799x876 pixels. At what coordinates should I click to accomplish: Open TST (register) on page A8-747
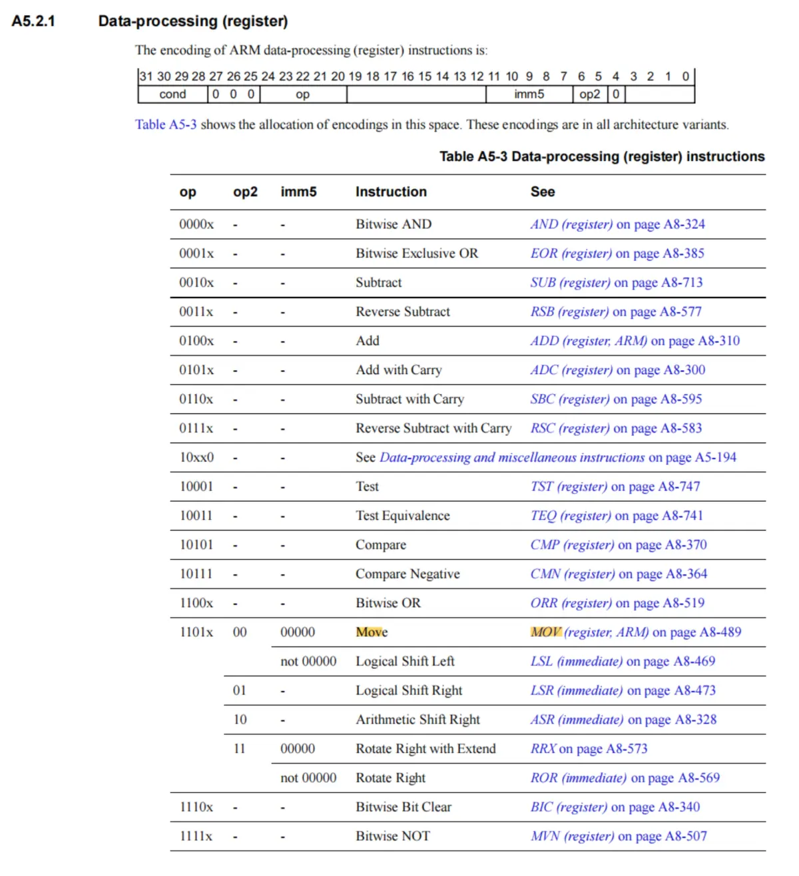point(615,487)
